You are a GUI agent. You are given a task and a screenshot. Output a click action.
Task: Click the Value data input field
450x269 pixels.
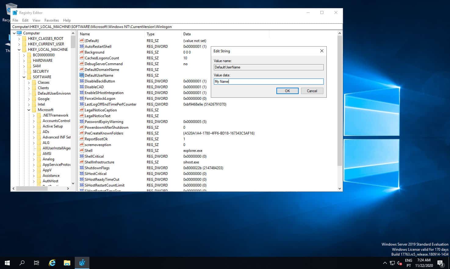tap(268, 82)
